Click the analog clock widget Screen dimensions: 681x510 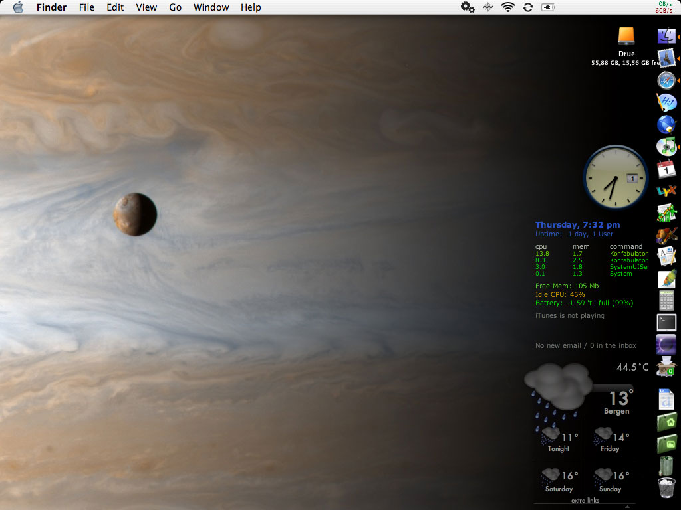(615, 177)
